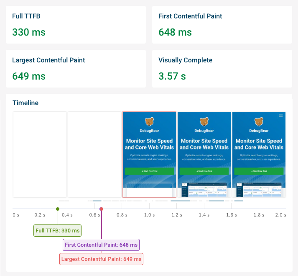The width and height of the screenshot is (298, 276).
Task: Click the 330 ms Full TTFB value
Action: click(x=29, y=32)
